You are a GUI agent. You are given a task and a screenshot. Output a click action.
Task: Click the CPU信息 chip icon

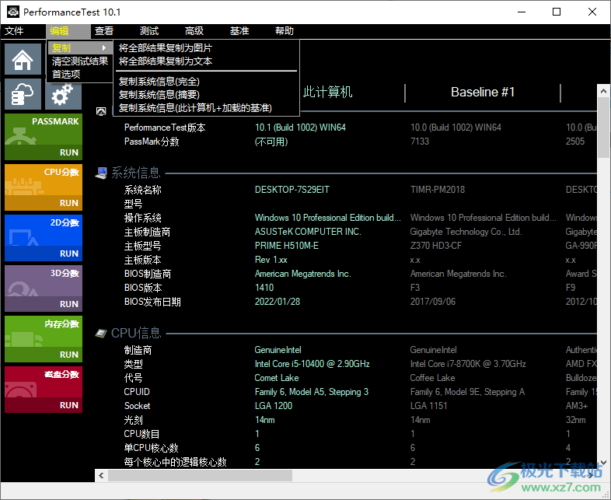[101, 333]
